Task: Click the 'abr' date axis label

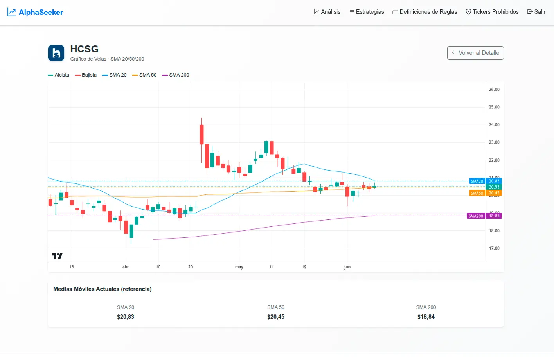Action: coord(126,267)
